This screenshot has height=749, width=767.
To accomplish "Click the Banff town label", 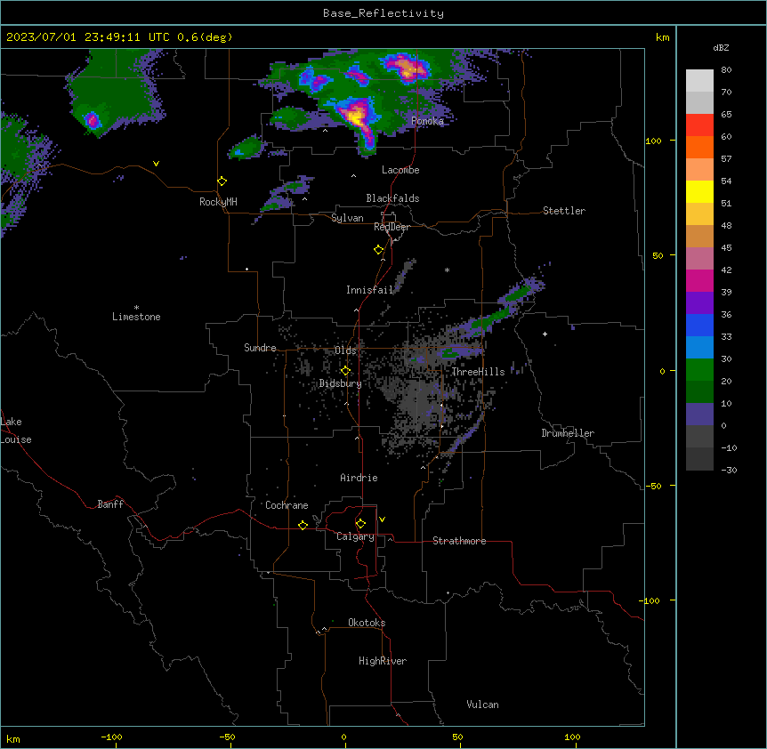I will [x=110, y=504].
